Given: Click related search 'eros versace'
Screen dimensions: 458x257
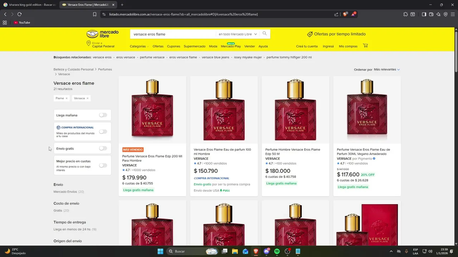Looking at the screenshot, I should pos(126,57).
